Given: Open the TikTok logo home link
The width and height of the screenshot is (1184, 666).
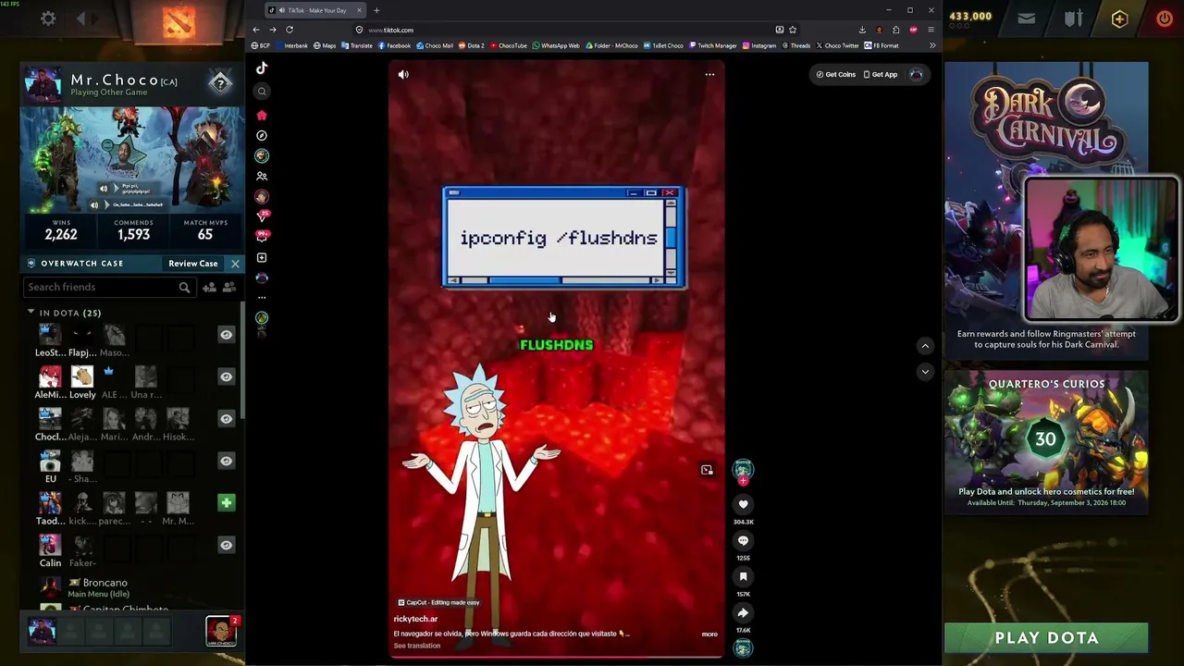Looking at the screenshot, I should (262, 68).
